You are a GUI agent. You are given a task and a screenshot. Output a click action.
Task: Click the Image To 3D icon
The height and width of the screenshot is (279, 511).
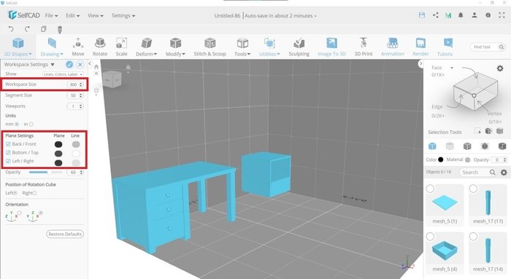pos(331,43)
